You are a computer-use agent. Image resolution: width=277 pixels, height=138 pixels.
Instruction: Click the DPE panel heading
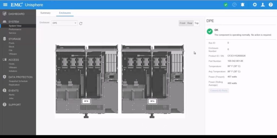(210, 21)
